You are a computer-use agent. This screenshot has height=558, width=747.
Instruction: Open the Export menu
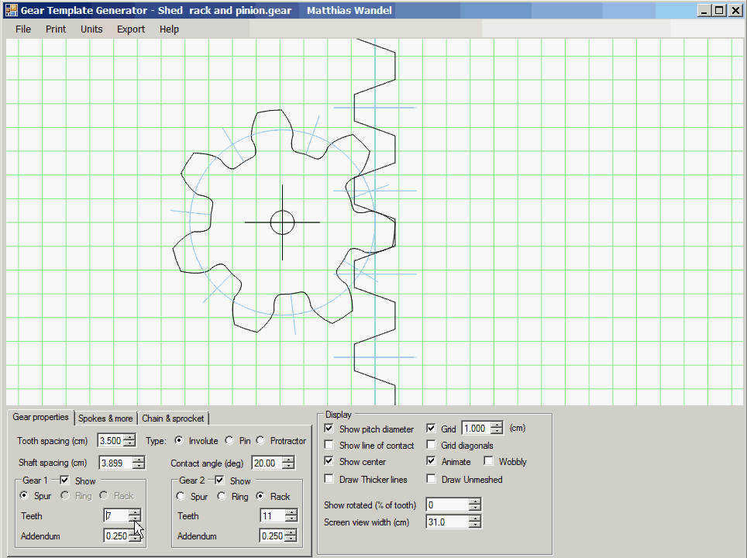pyautogui.click(x=131, y=29)
